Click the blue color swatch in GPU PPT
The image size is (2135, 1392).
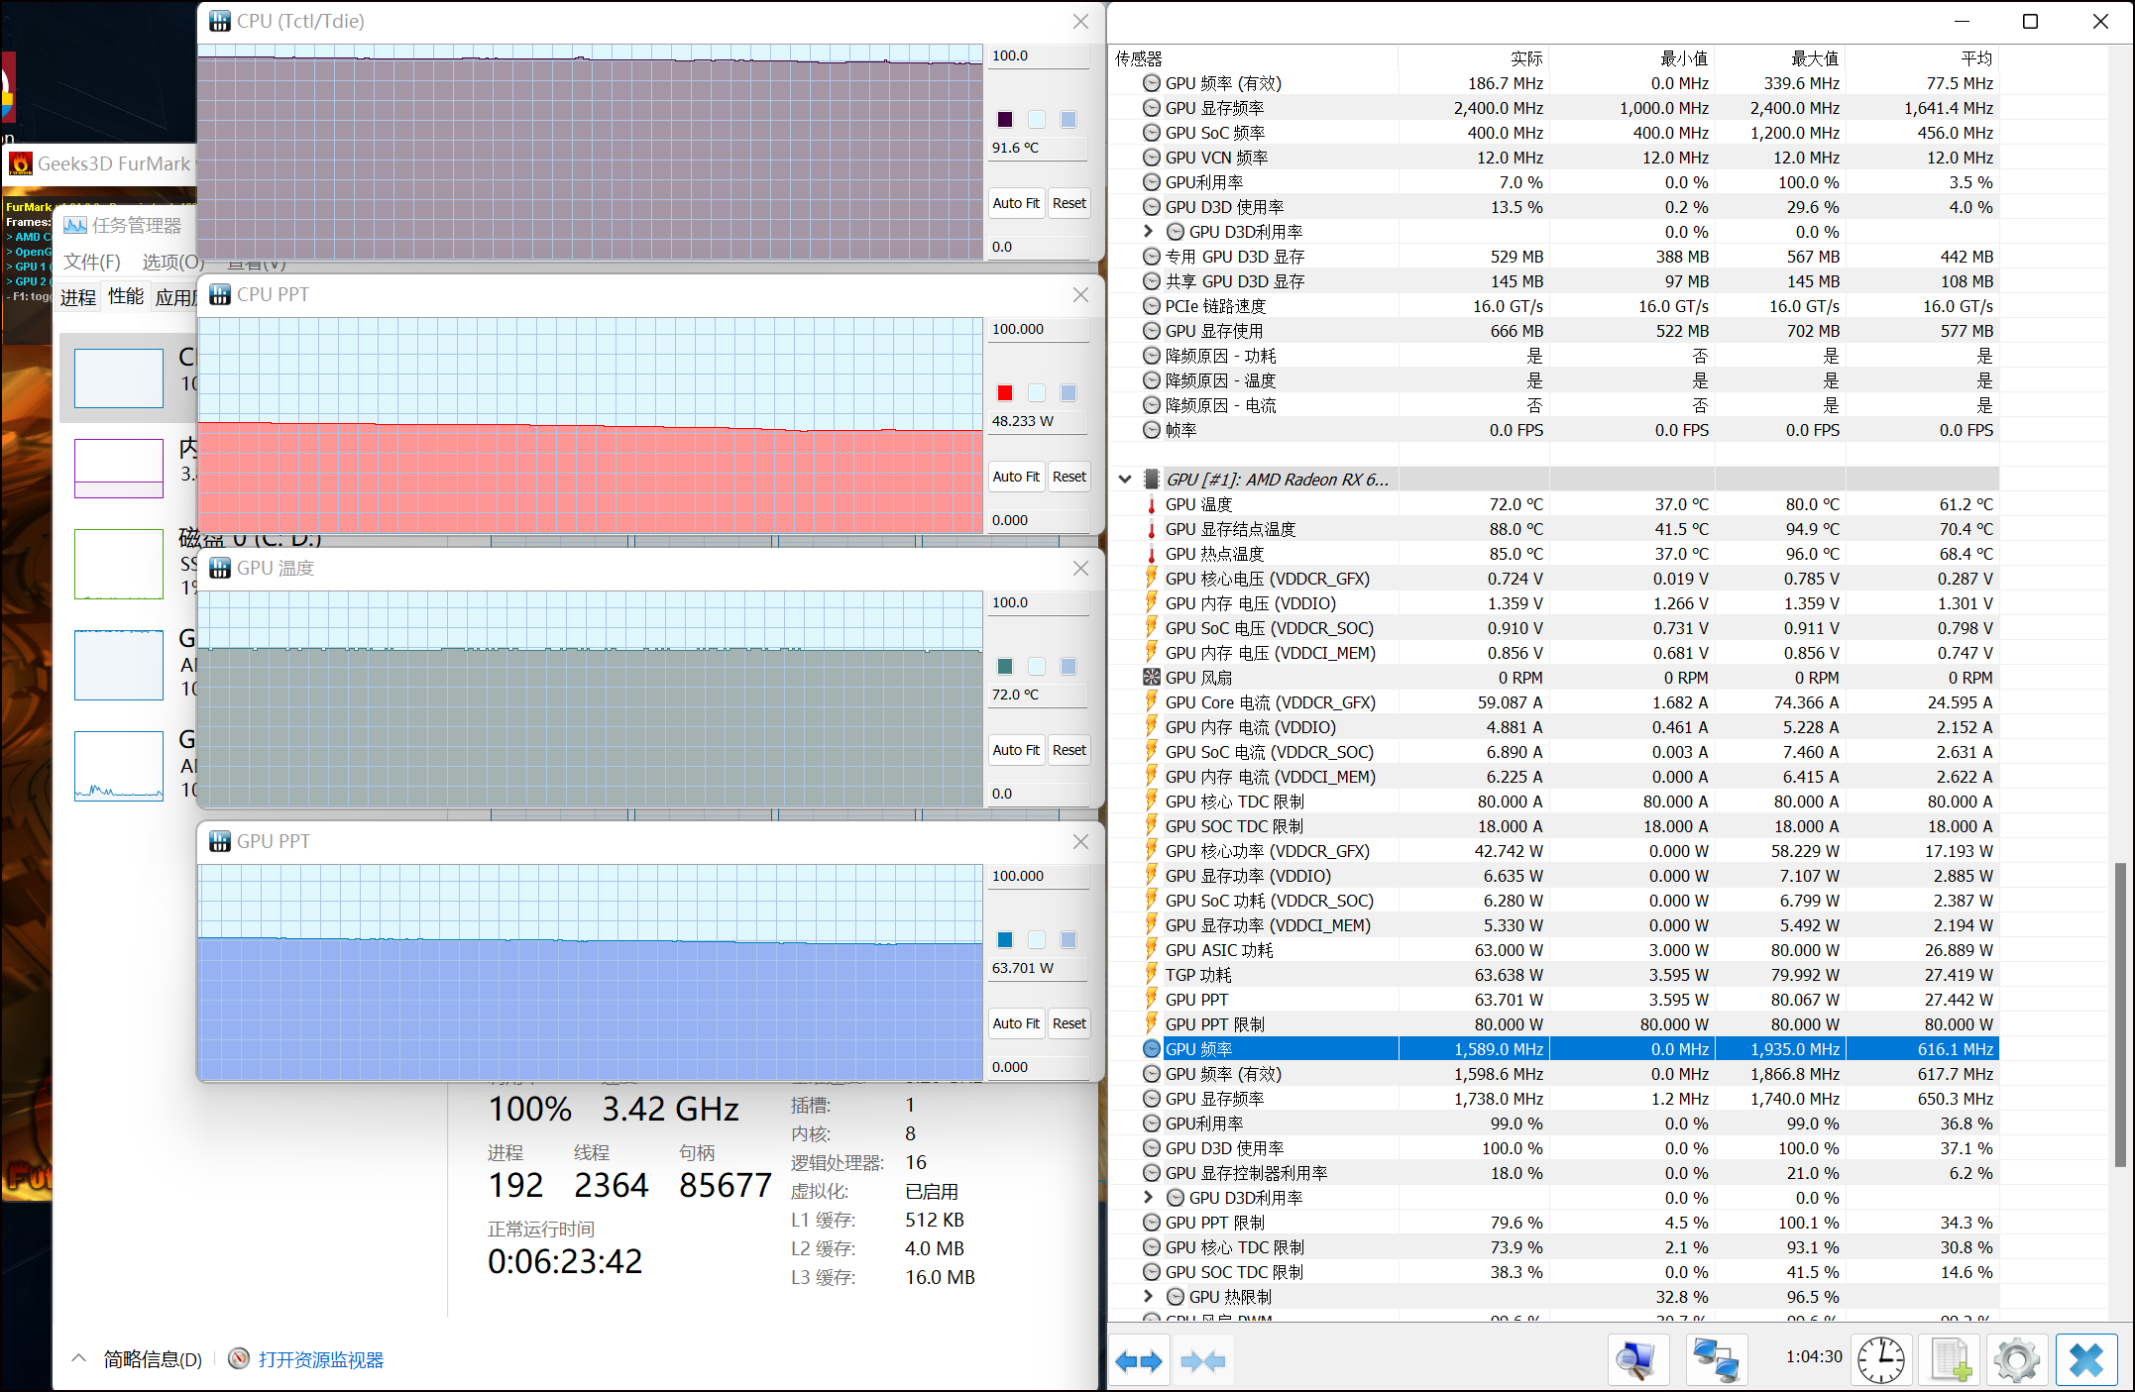point(1005,940)
